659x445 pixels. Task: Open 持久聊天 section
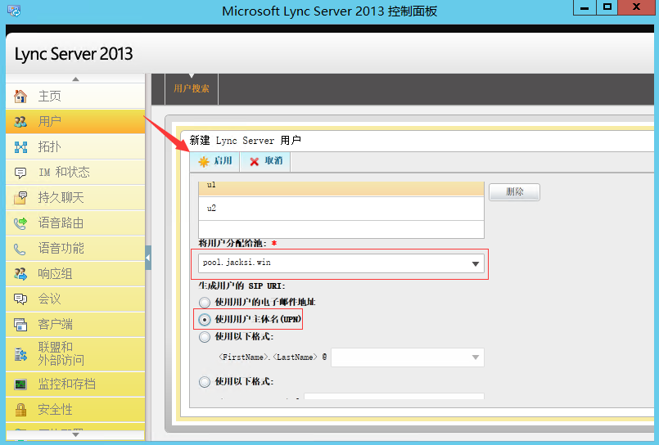(75, 198)
